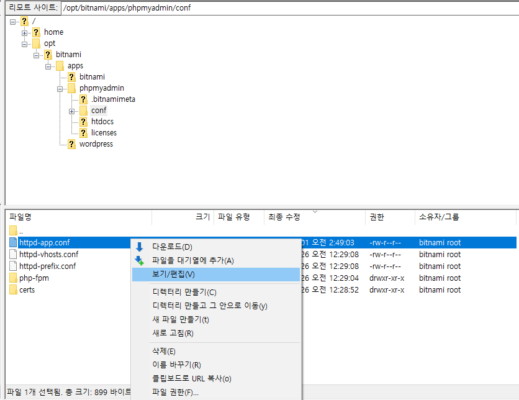Select the certs folder row
519x400 pixels.
[27, 289]
